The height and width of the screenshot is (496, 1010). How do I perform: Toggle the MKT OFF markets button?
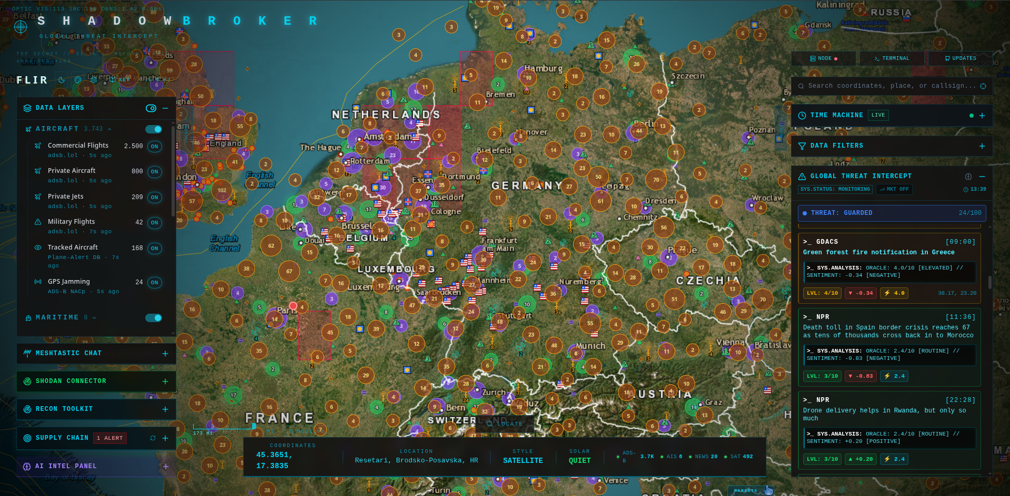tap(894, 190)
